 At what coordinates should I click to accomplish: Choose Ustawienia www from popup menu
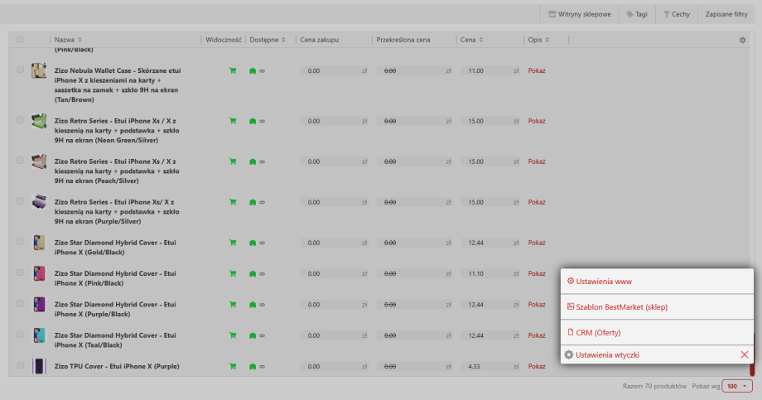[x=657, y=282]
